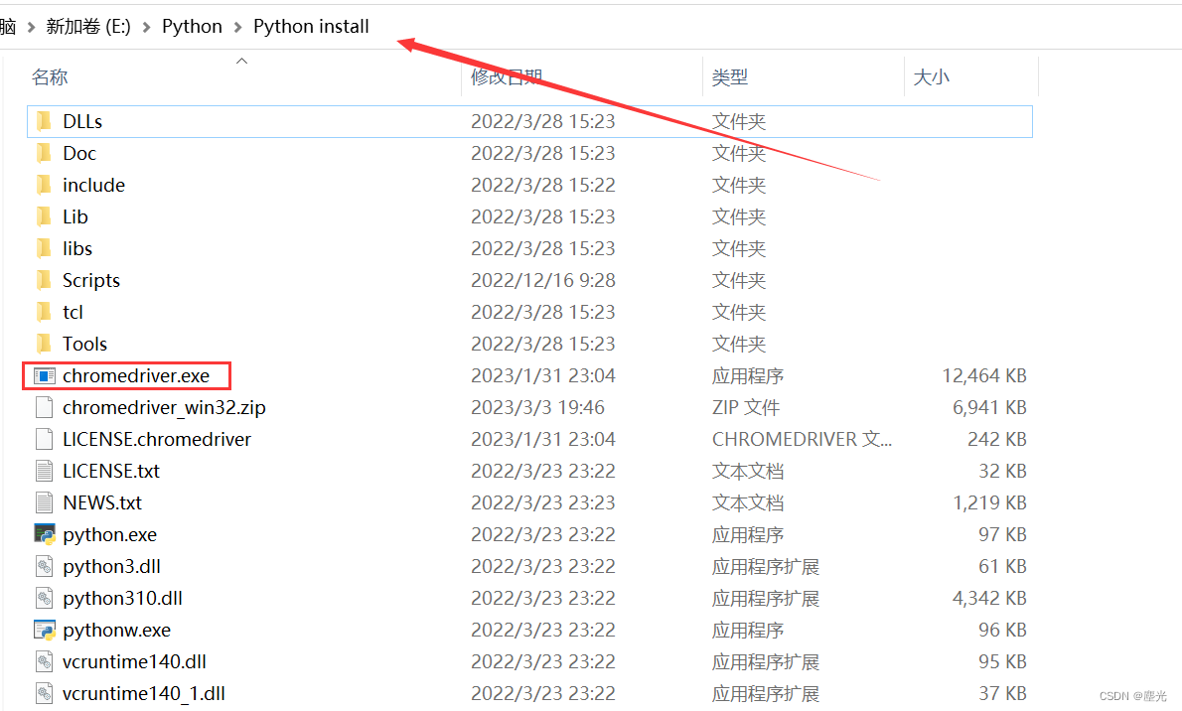This screenshot has height=711, width=1182.
Task: Click the python.exe application icon
Action: click(45, 534)
